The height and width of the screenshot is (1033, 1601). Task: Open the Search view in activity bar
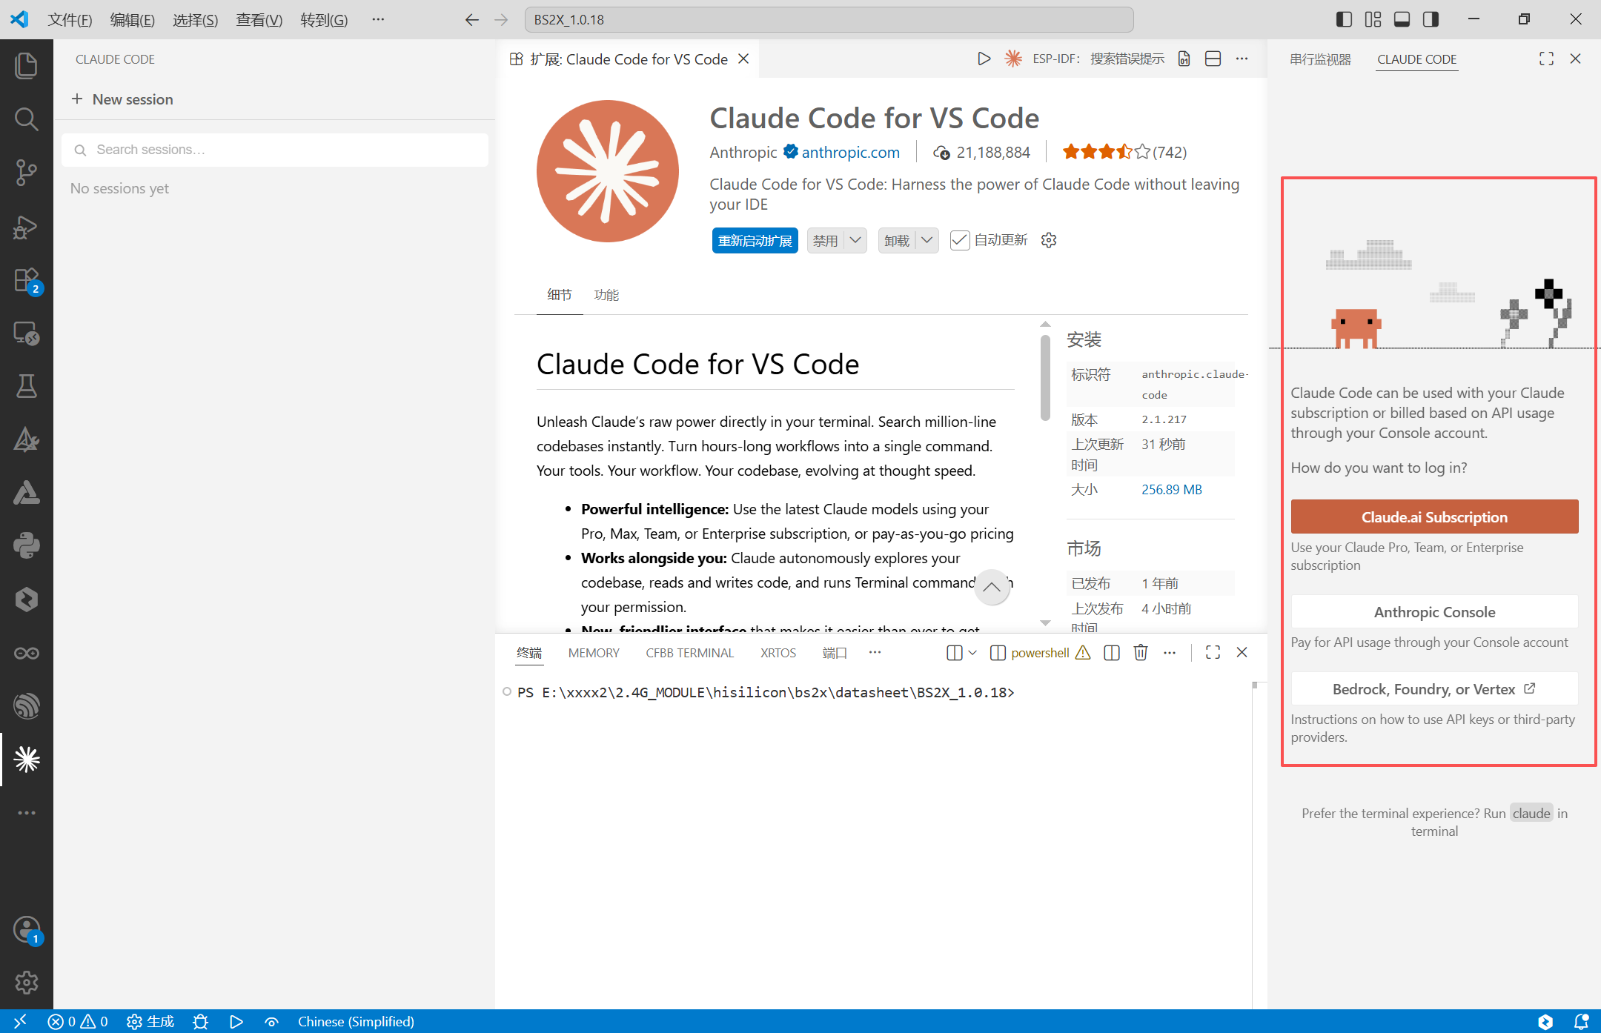pyautogui.click(x=27, y=119)
